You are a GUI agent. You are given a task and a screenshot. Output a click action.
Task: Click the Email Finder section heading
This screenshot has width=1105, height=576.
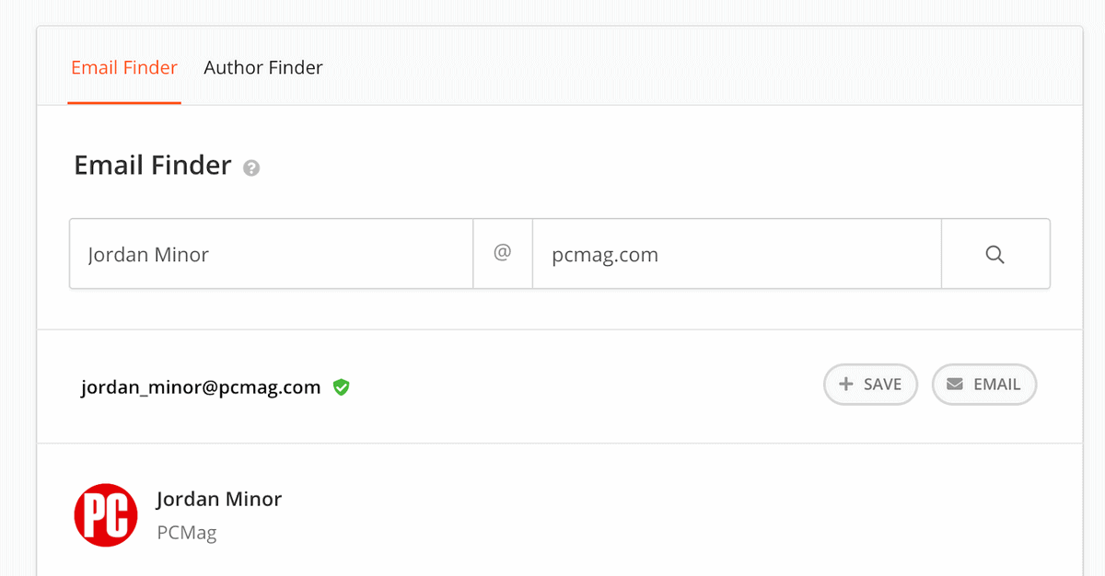153,166
